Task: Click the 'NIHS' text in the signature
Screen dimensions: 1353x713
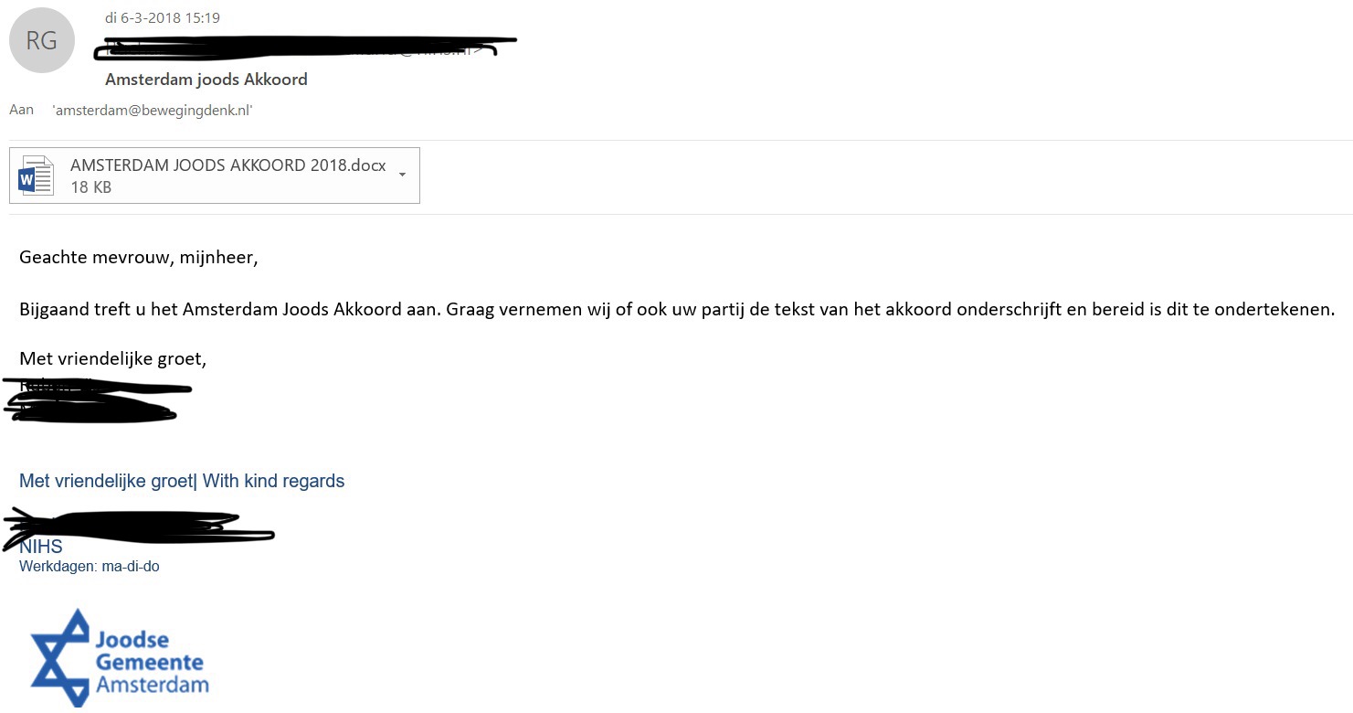Action: point(41,548)
